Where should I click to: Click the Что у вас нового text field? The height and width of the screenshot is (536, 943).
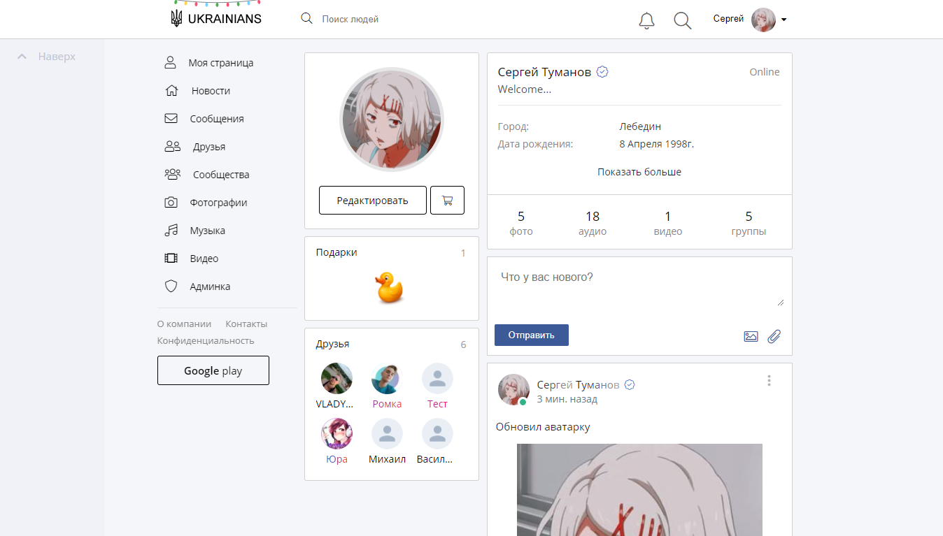638,287
